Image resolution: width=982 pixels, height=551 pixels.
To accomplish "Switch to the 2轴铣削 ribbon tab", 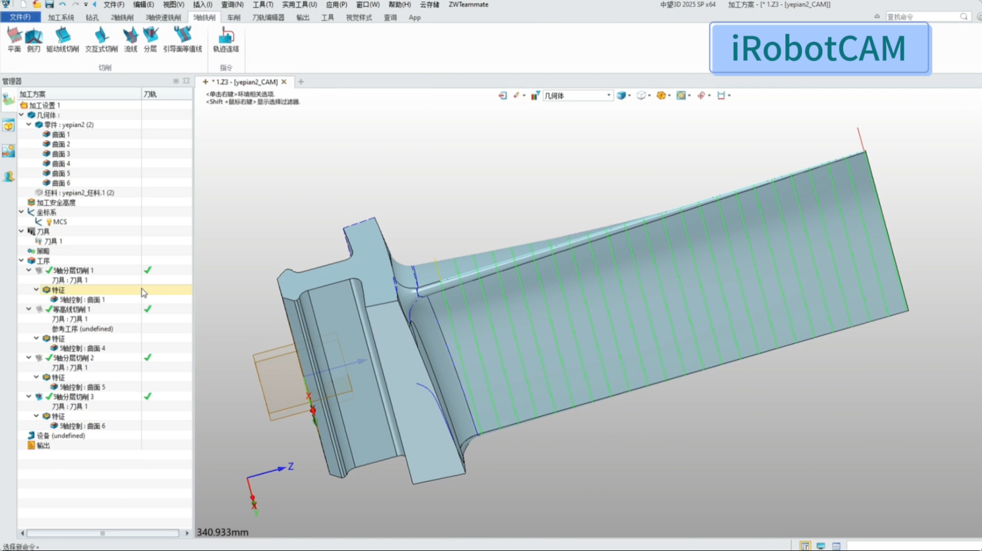I will click(x=122, y=18).
